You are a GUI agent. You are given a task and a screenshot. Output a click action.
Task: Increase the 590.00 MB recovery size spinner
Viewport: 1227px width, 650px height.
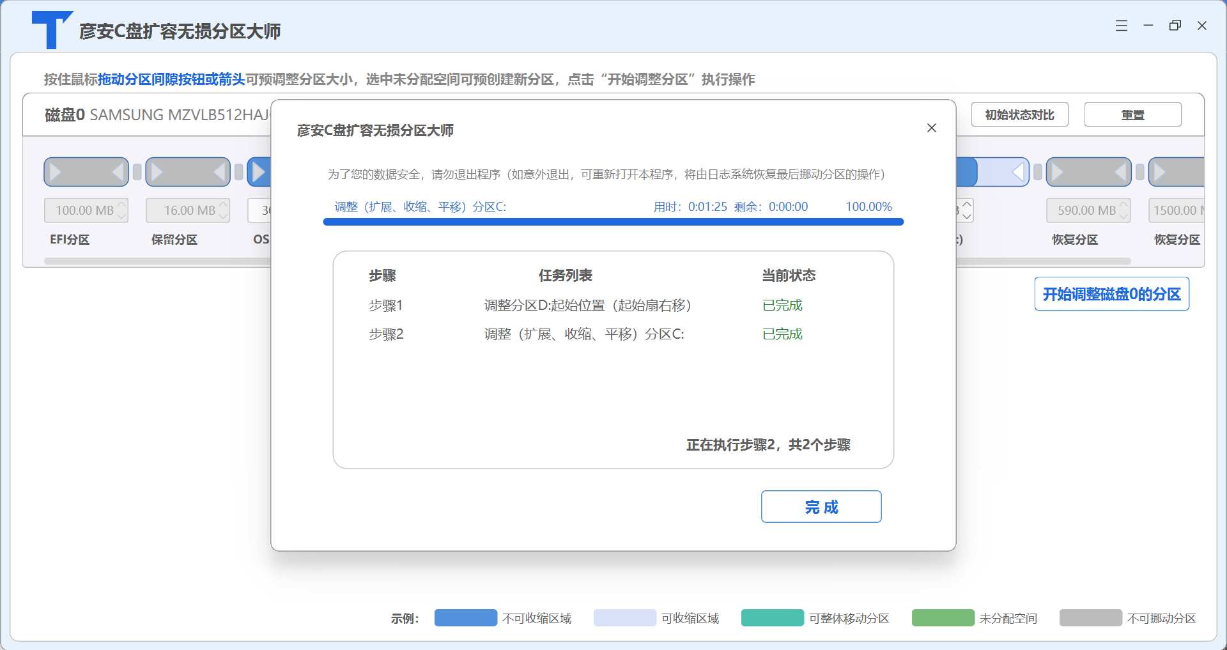coord(1123,205)
